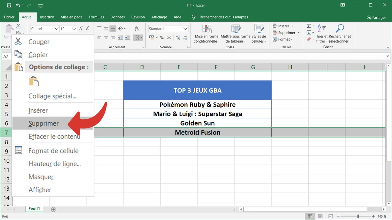This screenshot has width=392, height=220.
Task: Open Rechercher et sélectionner menu
Action: click(x=340, y=34)
